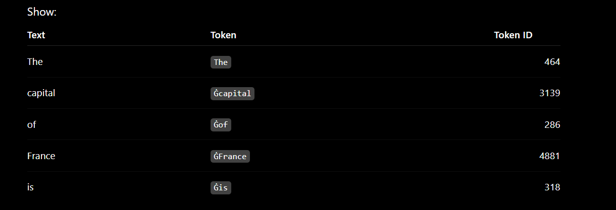The image size is (616, 210).
Task: Select the "Ġof" token chip
Action: click(x=221, y=125)
